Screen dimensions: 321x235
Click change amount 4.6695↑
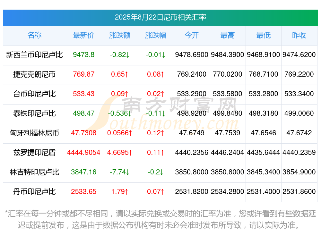tap(120, 152)
